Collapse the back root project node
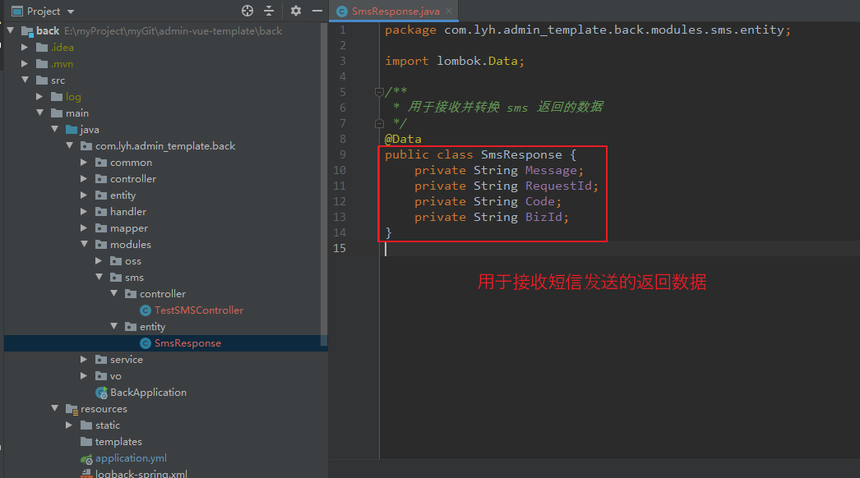This screenshot has width=860, height=478. [x=11, y=30]
